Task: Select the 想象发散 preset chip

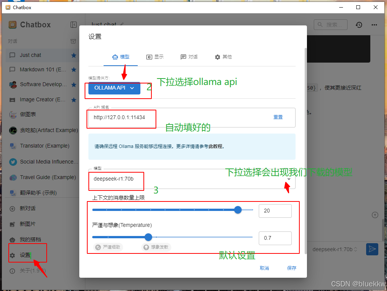Action: tap(156, 247)
